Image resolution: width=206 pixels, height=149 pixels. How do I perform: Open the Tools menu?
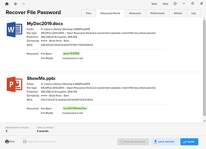[154, 4]
